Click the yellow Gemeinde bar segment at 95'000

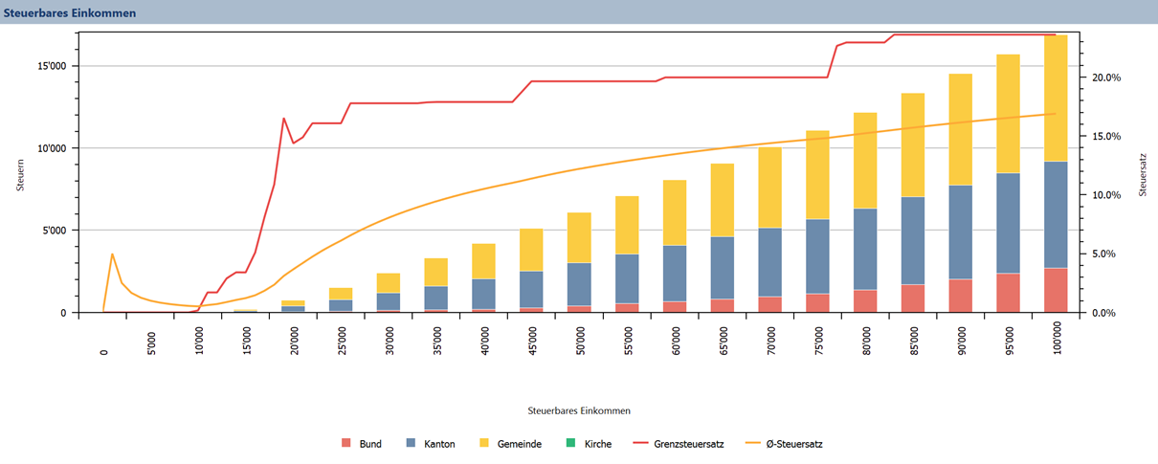point(1008,114)
